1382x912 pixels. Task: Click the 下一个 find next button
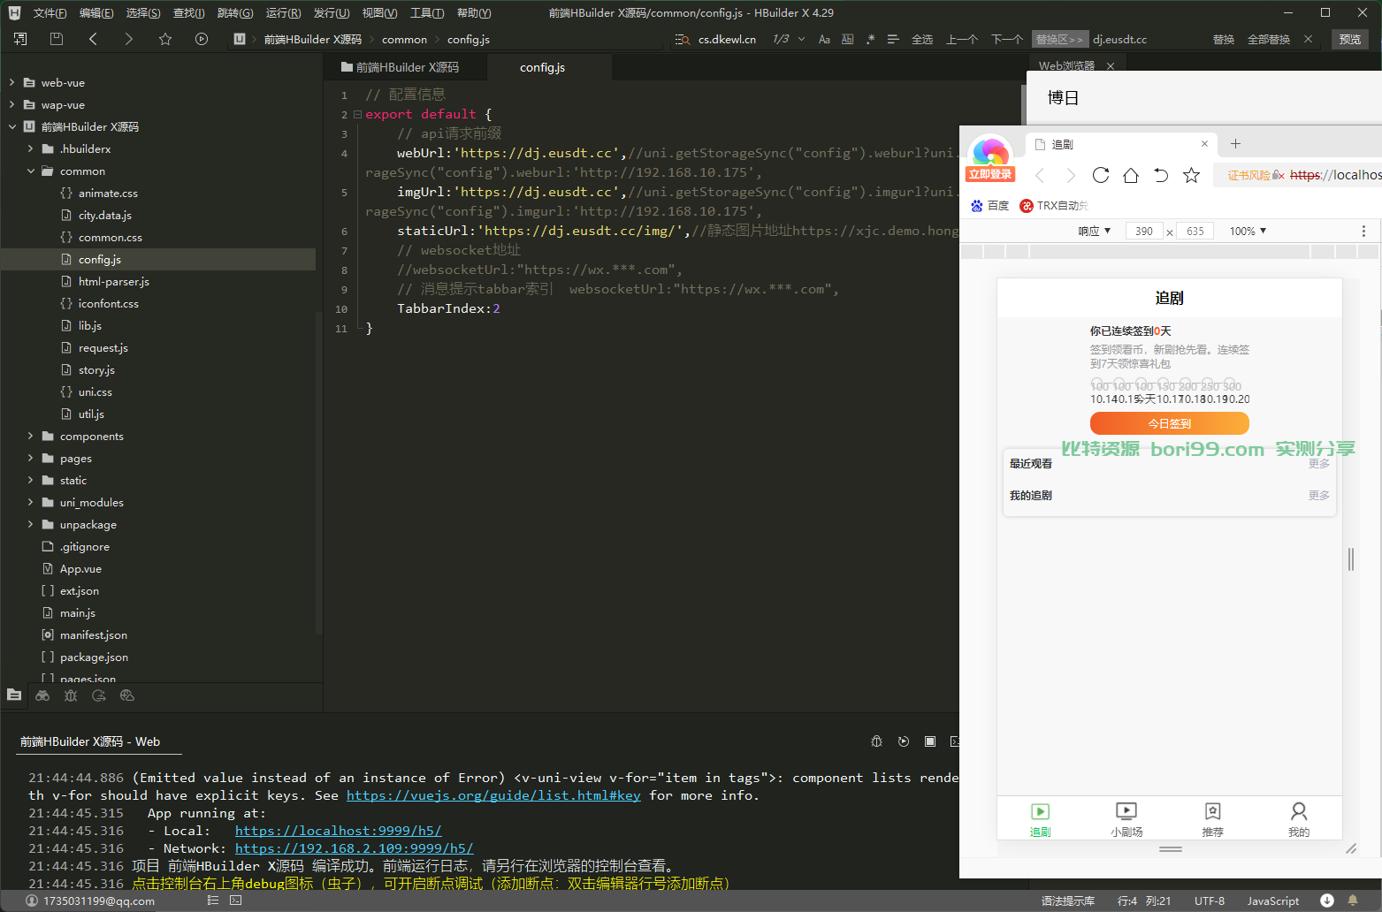[x=1006, y=39]
